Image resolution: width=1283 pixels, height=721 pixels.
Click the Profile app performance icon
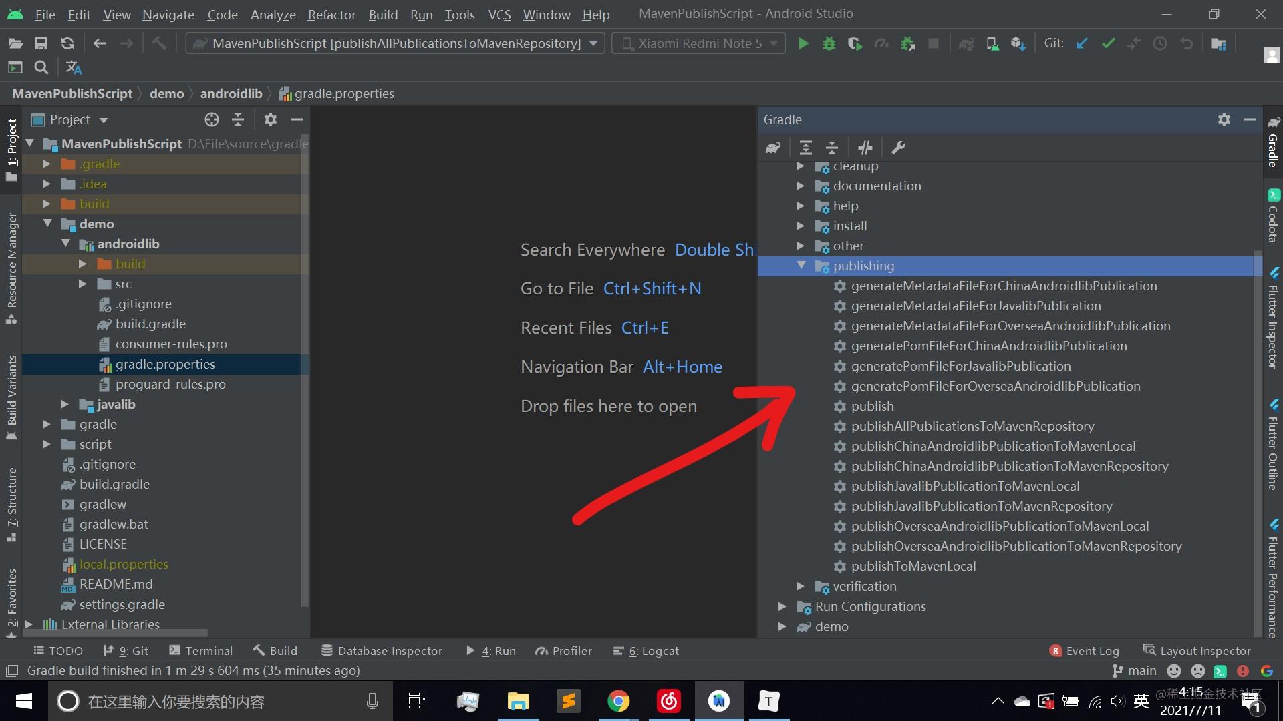[881, 42]
